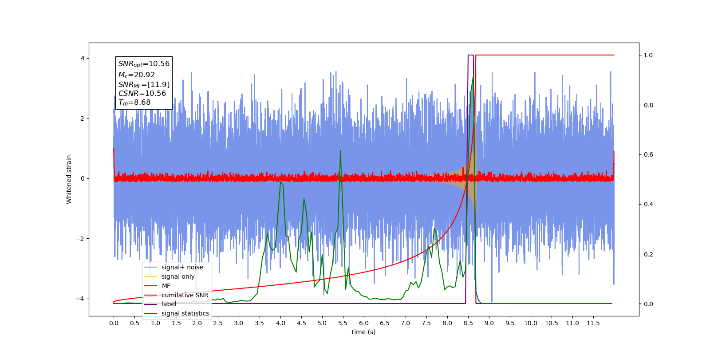Click the 'Time (s)' x-axis label
Viewport: 710px width, 355px height.
click(363, 332)
